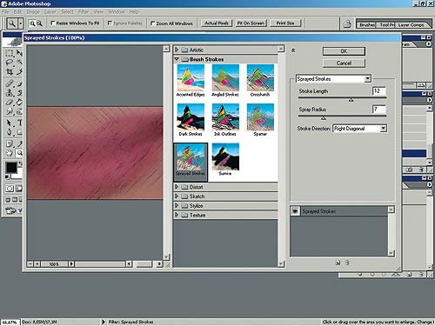Open the Filter menu
Screen dimensions: 435x326
tap(84, 12)
